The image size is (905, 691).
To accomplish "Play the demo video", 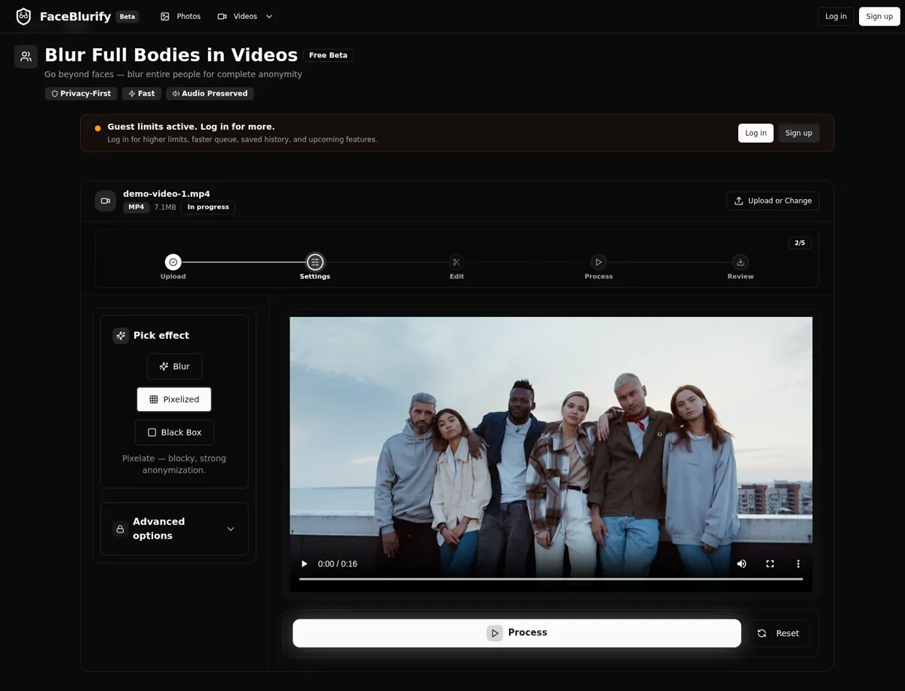I will pyautogui.click(x=305, y=564).
